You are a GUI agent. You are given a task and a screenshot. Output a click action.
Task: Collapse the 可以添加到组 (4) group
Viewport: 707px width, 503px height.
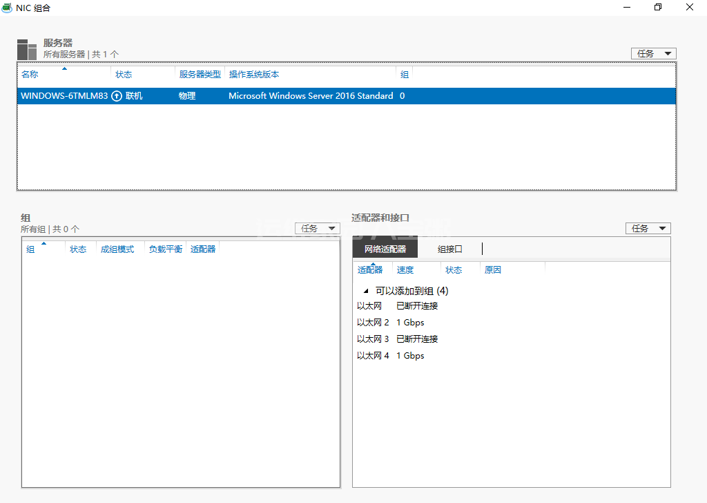pyautogui.click(x=364, y=292)
